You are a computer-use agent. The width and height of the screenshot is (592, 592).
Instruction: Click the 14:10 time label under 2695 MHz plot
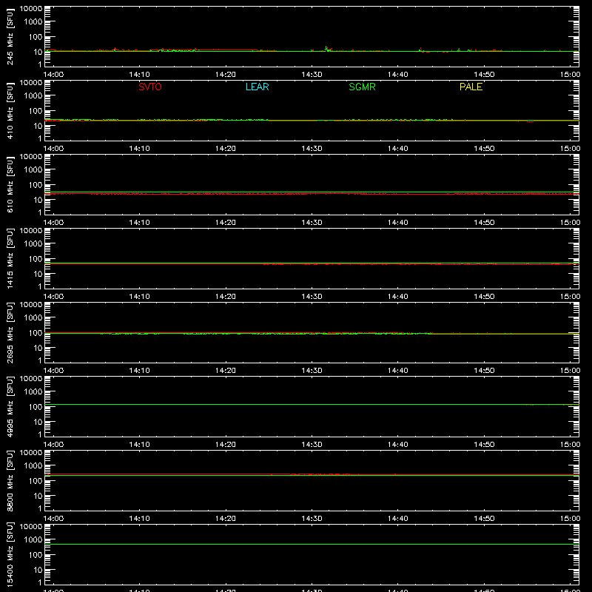[x=139, y=371]
